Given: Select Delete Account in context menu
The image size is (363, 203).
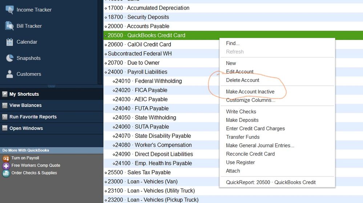Looking at the screenshot, I should click(242, 80).
